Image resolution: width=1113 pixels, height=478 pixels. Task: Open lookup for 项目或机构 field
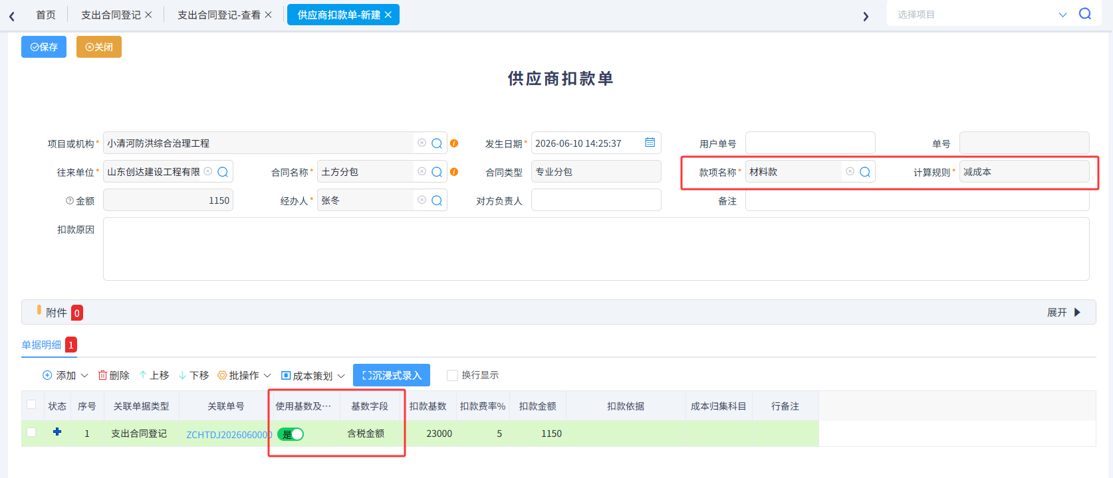(437, 143)
